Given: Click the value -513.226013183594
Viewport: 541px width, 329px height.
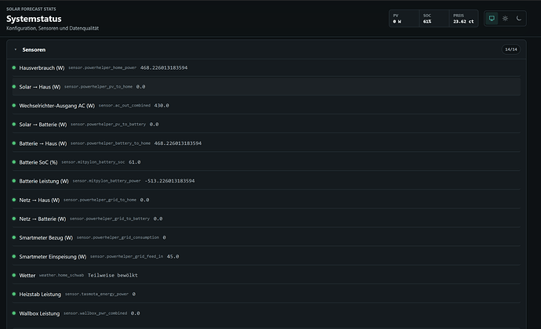Looking at the screenshot, I should point(170,181).
